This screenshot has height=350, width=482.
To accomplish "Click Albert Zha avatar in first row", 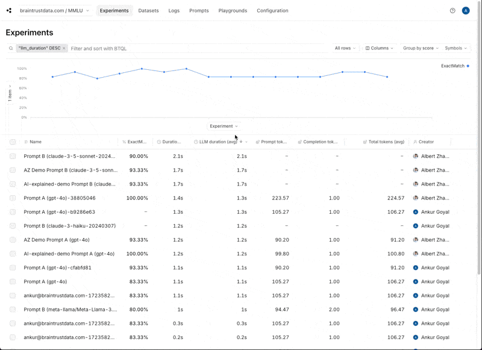I will (x=416, y=156).
